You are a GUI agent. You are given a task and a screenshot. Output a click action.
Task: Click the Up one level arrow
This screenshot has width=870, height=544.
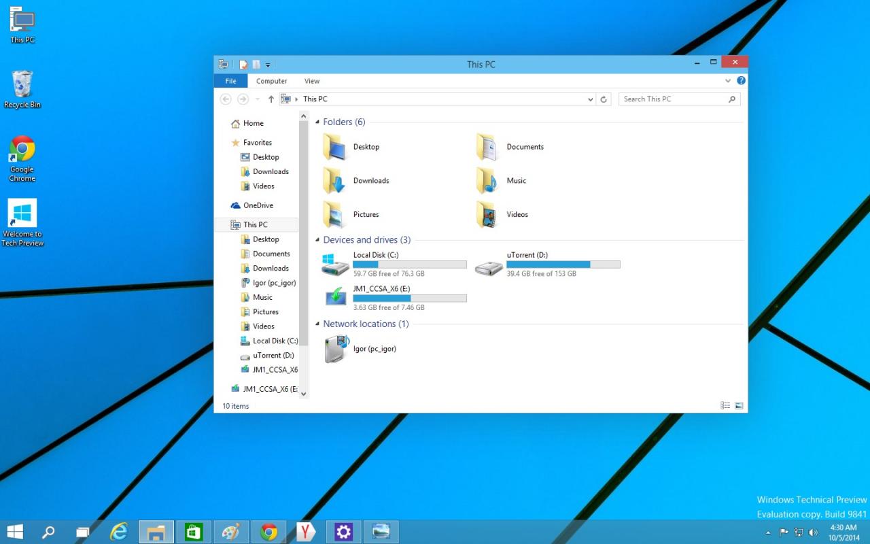pyautogui.click(x=271, y=99)
